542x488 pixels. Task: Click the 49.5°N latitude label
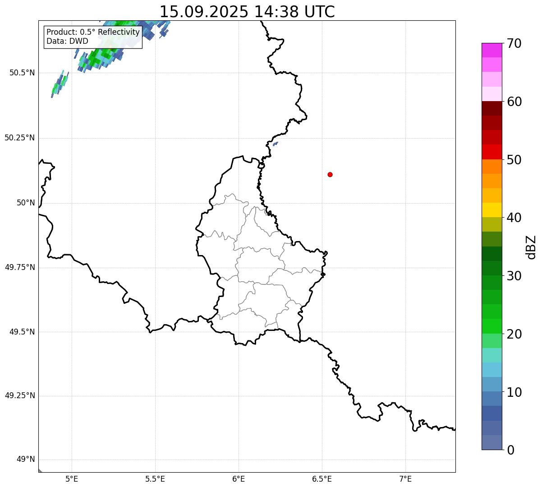point(22,332)
